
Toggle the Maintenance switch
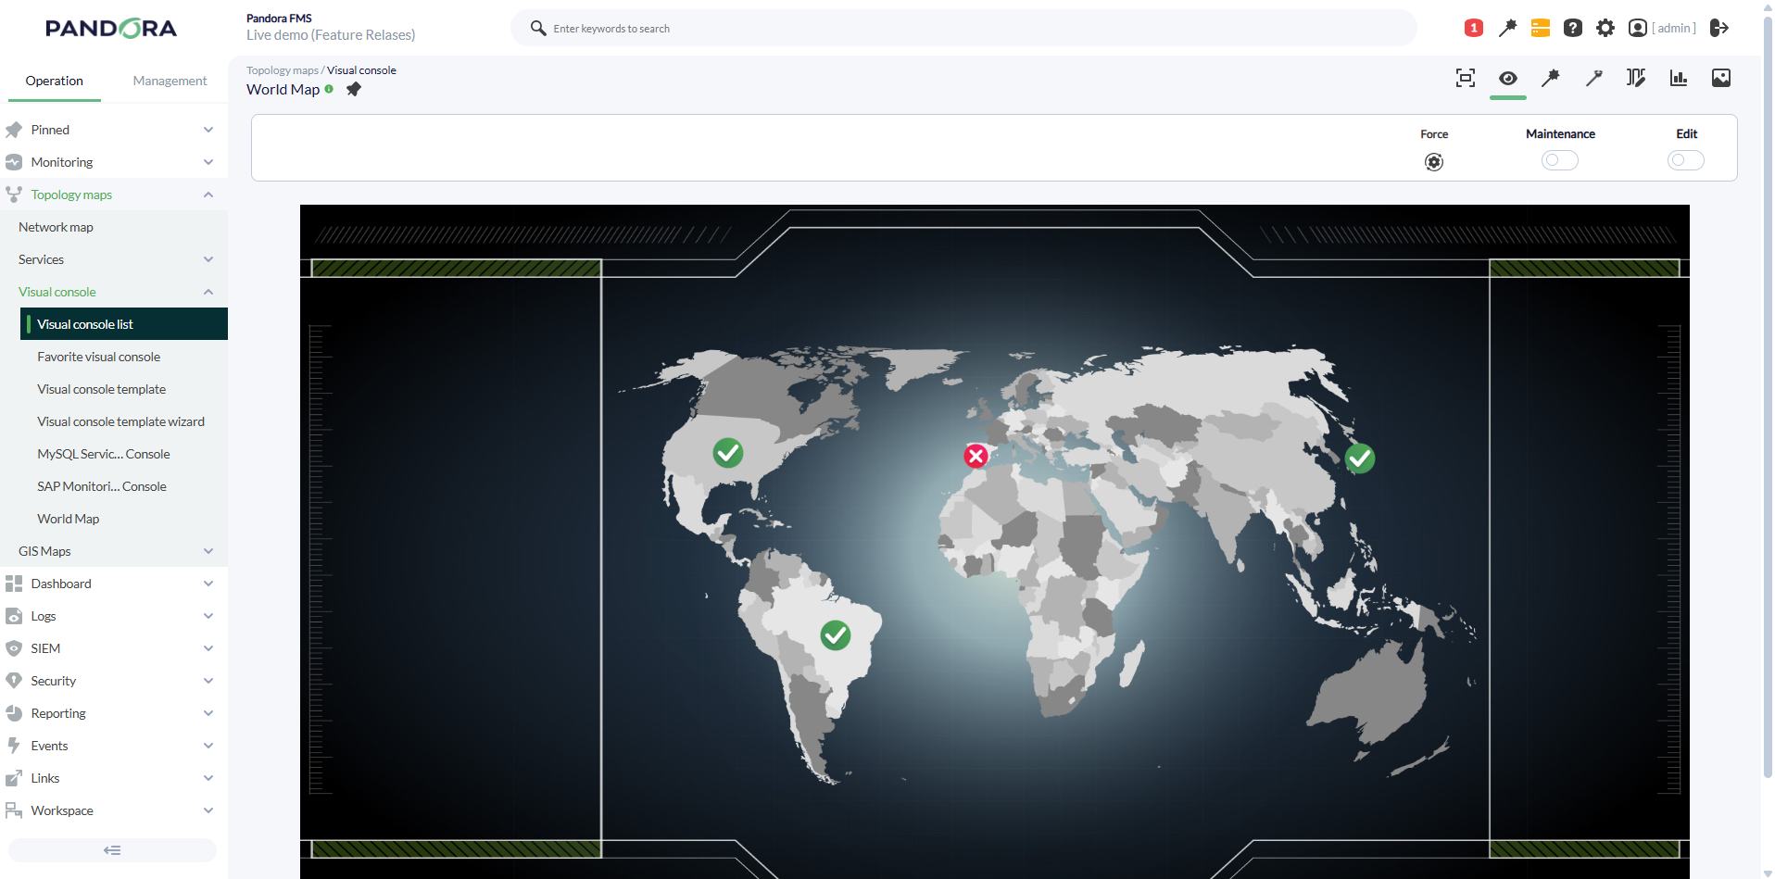[1559, 160]
